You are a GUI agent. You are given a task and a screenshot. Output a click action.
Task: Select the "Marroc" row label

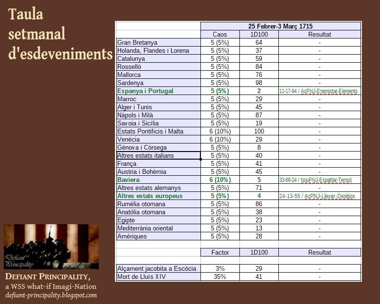point(159,99)
